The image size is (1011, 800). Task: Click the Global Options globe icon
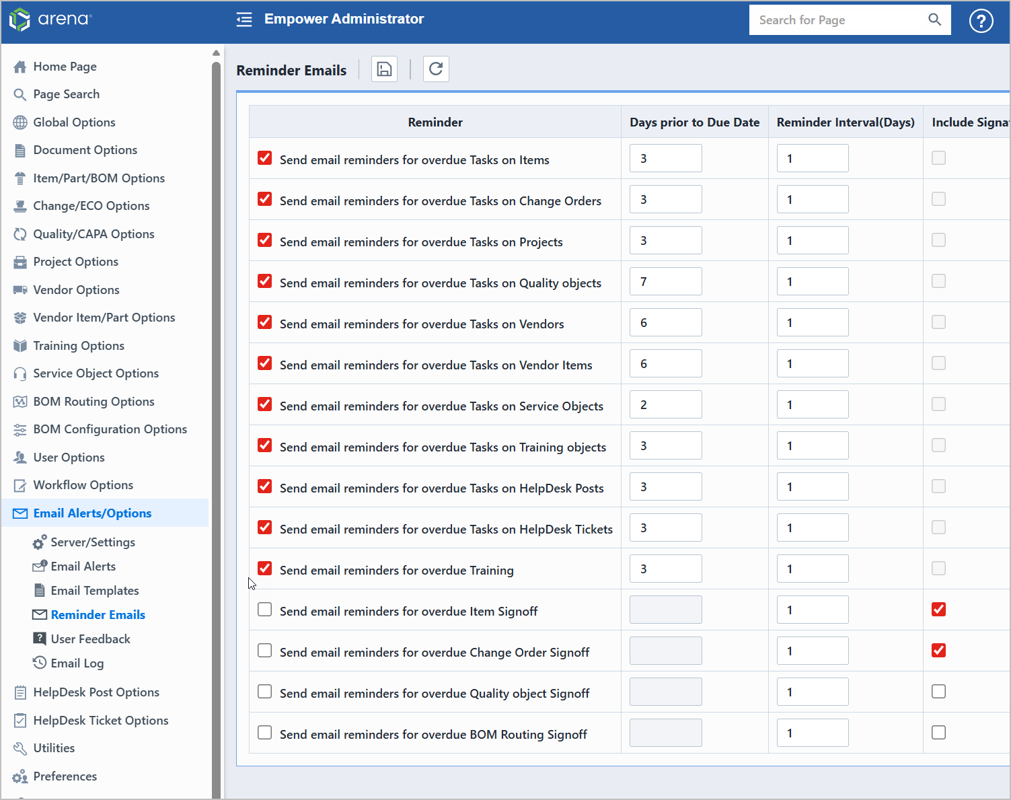pyautogui.click(x=20, y=122)
